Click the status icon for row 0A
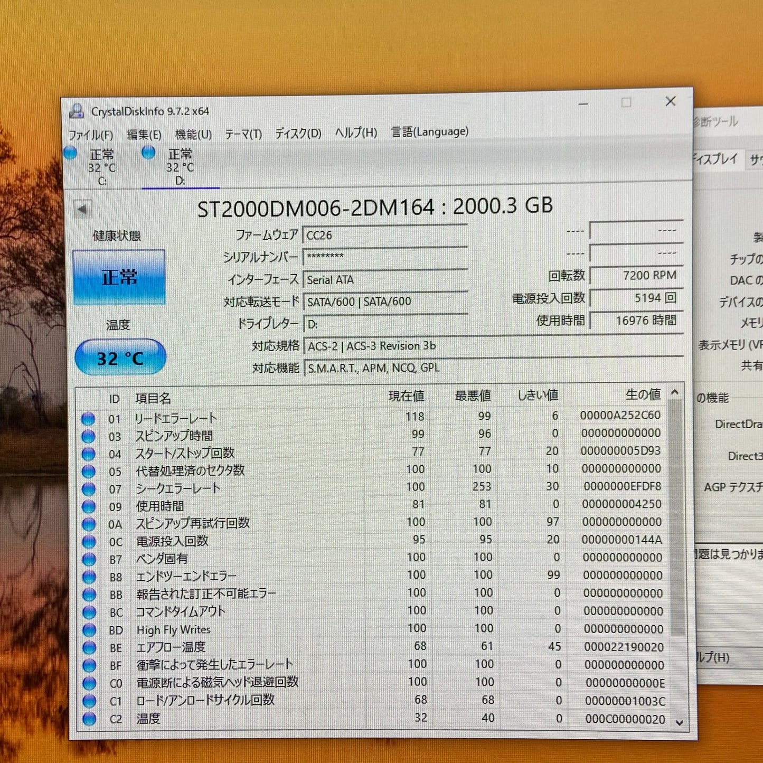 tap(89, 524)
